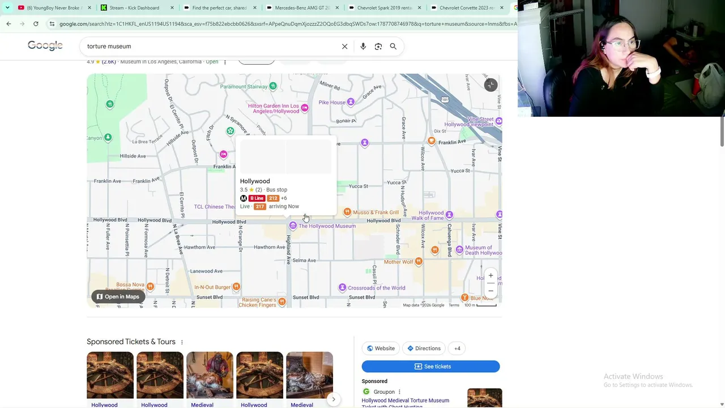Select the In-N-Out Burger map pin
The width and height of the screenshot is (725, 408).
236,287
